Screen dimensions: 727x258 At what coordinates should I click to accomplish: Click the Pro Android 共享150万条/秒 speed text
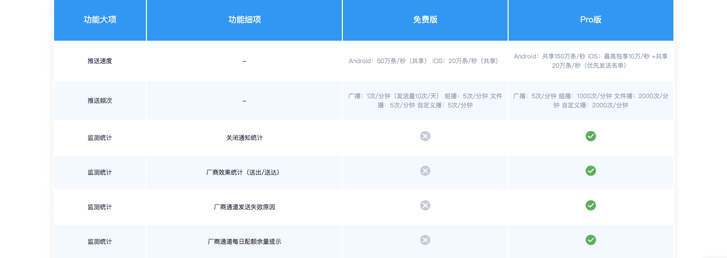pos(591,61)
